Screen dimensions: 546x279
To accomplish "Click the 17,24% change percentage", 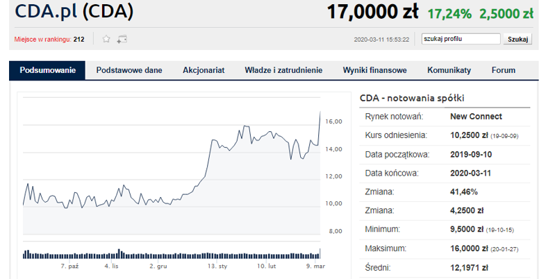I will 449,15.
